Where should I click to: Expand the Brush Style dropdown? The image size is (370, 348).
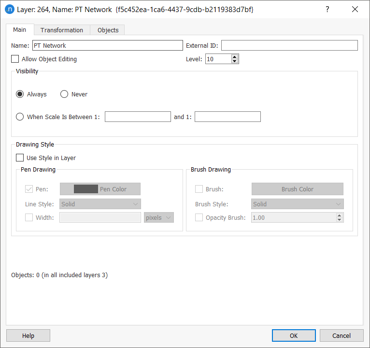pos(298,204)
